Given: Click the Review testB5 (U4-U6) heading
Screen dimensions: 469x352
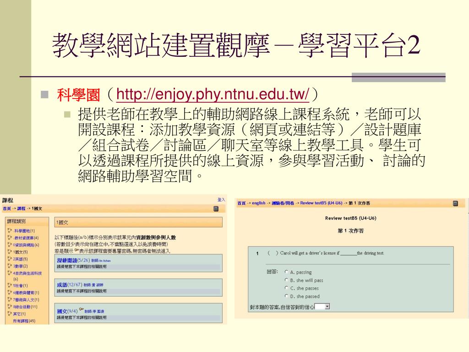Looking at the screenshot, I should pyautogui.click(x=350, y=218).
